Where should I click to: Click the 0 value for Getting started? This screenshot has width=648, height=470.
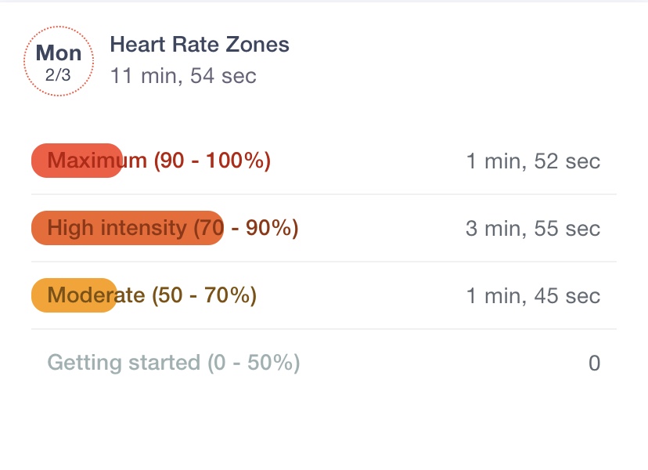point(594,363)
